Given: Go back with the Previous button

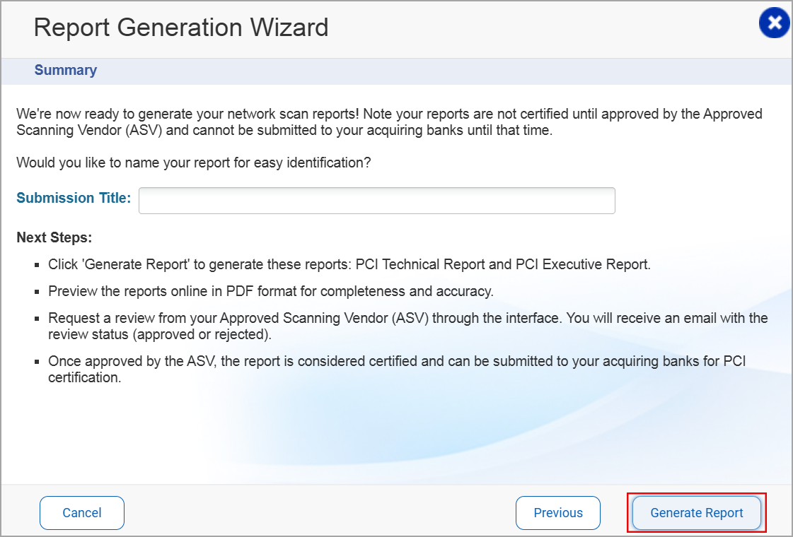Looking at the screenshot, I should coord(557,513).
